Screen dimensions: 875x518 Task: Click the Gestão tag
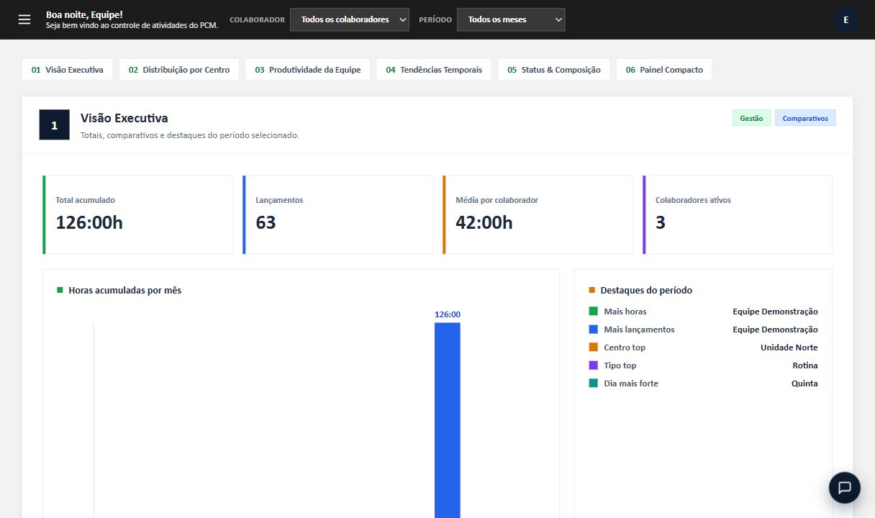(751, 118)
